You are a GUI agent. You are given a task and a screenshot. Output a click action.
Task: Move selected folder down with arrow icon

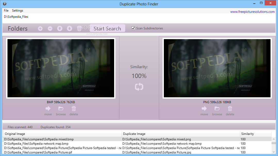click(70, 29)
